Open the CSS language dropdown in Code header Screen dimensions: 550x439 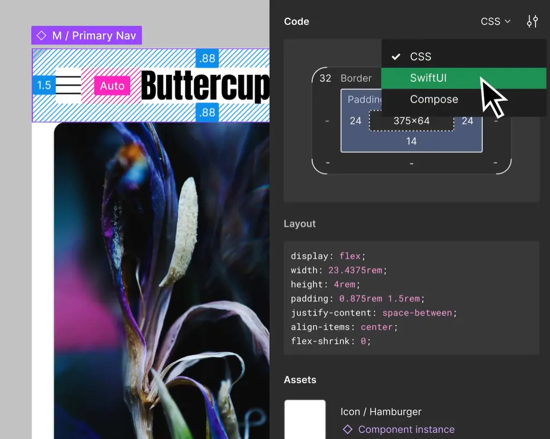coord(494,21)
